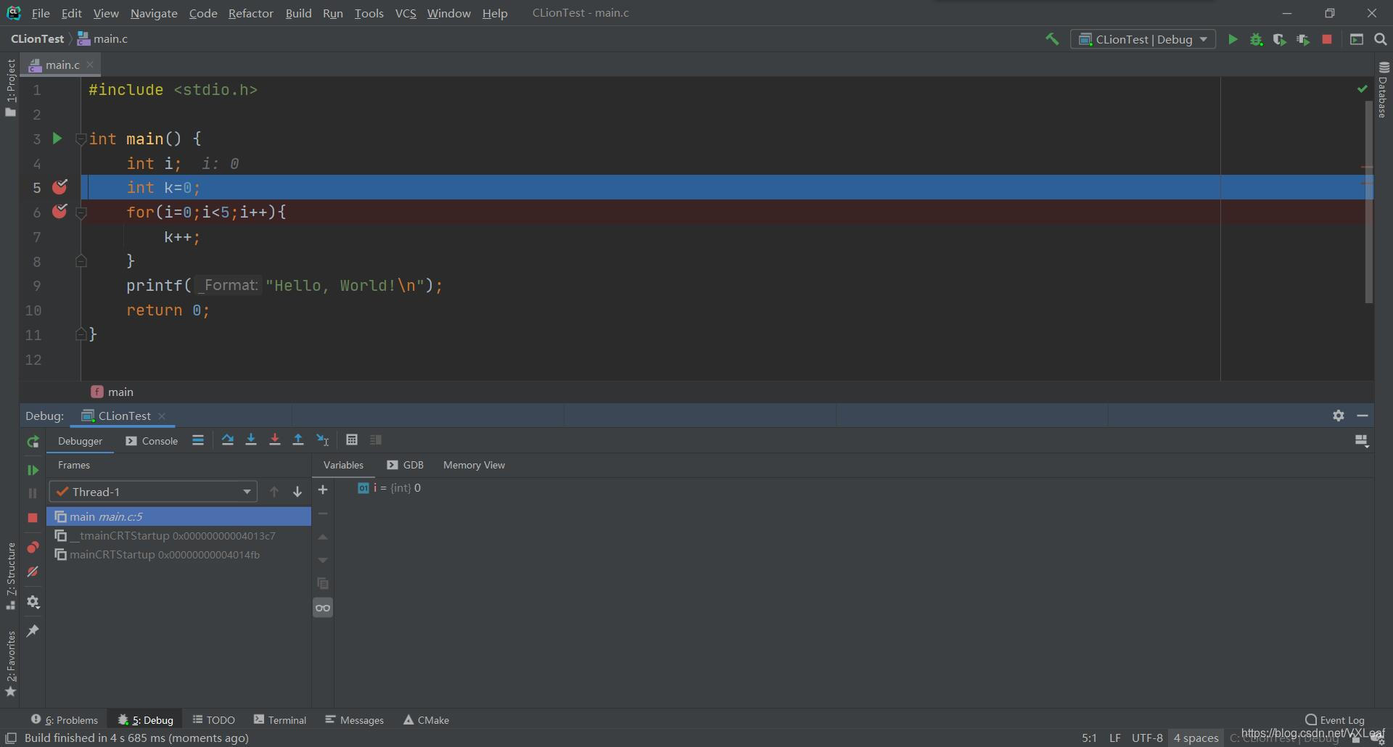This screenshot has width=1393, height=747.
Task: Open Debug panel settings gear
Action: coord(1339,416)
